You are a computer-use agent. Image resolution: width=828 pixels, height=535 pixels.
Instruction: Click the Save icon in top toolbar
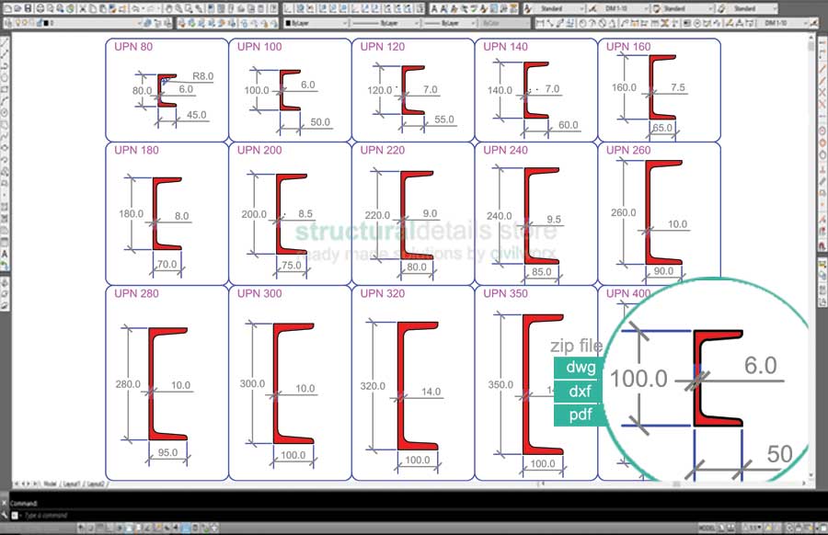(29, 8)
